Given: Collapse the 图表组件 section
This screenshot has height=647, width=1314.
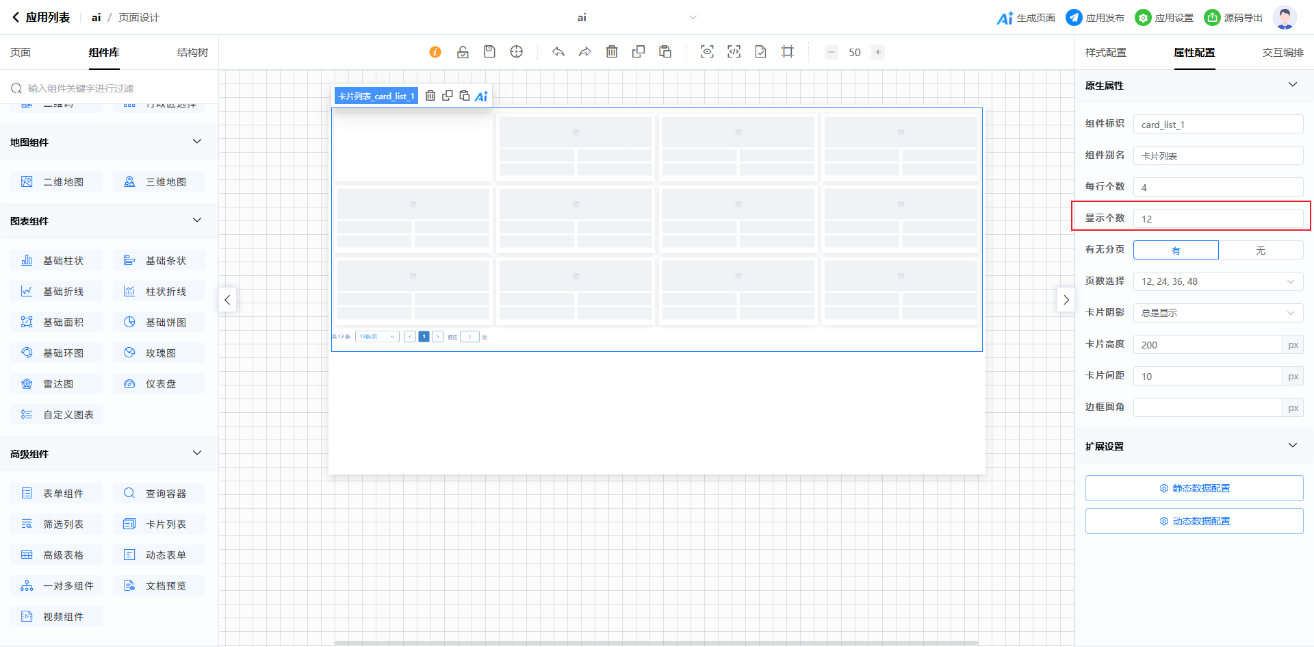Looking at the screenshot, I should (x=197, y=220).
